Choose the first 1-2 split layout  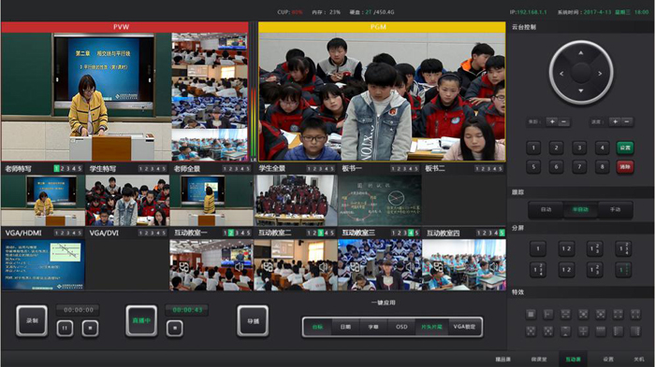coord(566,248)
